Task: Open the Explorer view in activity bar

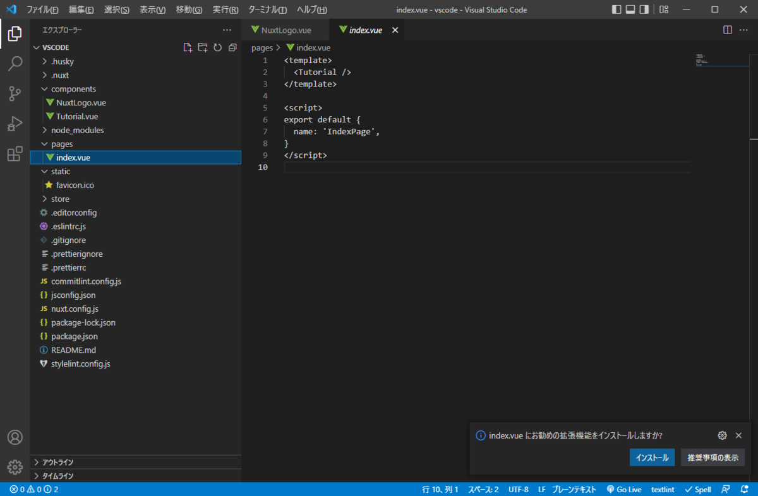Action: pos(15,34)
